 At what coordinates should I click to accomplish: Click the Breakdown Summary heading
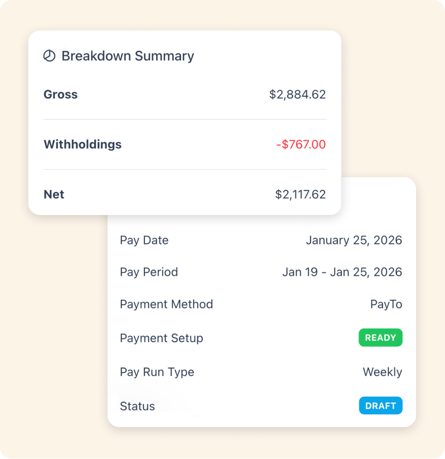128,56
